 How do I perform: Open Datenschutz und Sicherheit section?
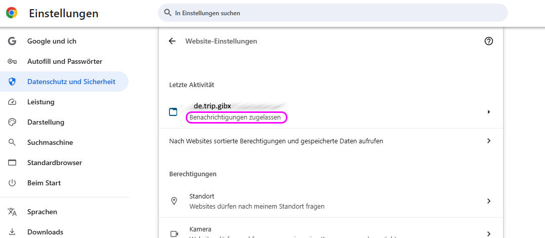pyautogui.click(x=71, y=82)
